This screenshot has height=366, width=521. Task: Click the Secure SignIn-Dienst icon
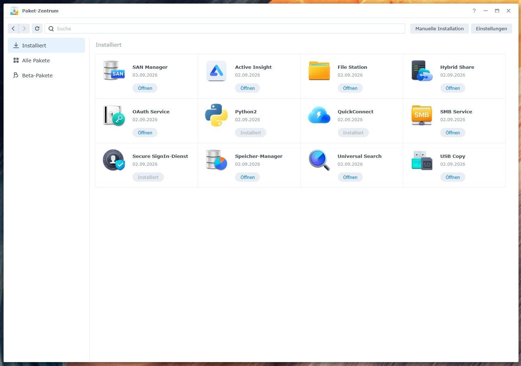pos(114,160)
